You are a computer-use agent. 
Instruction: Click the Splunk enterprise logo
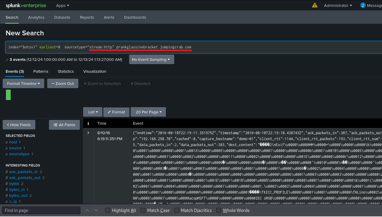pos(26,5)
